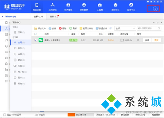Click 批量安装 batch install button
This screenshot has width=164, height=118.
[101, 28]
